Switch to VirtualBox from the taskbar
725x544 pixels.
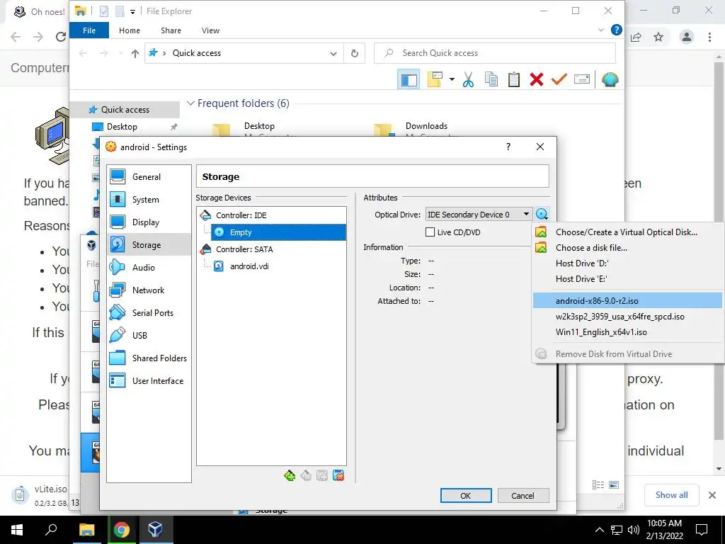point(155,530)
